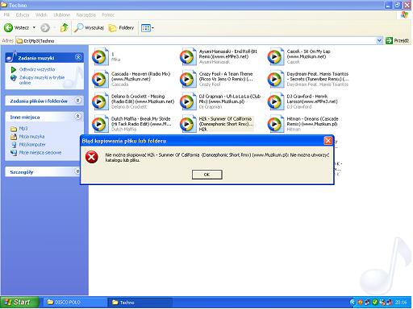The image size is (413, 309).
Task: Select Daydream Feat. Harris Tsiantos - Secrets file
Action: pyautogui.click(x=308, y=79)
